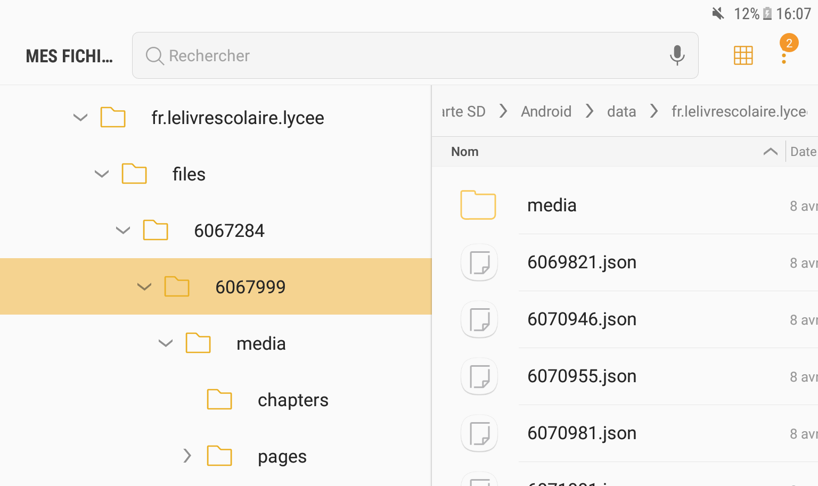Collapse the media tree node
818x486 pixels.
[166, 343]
